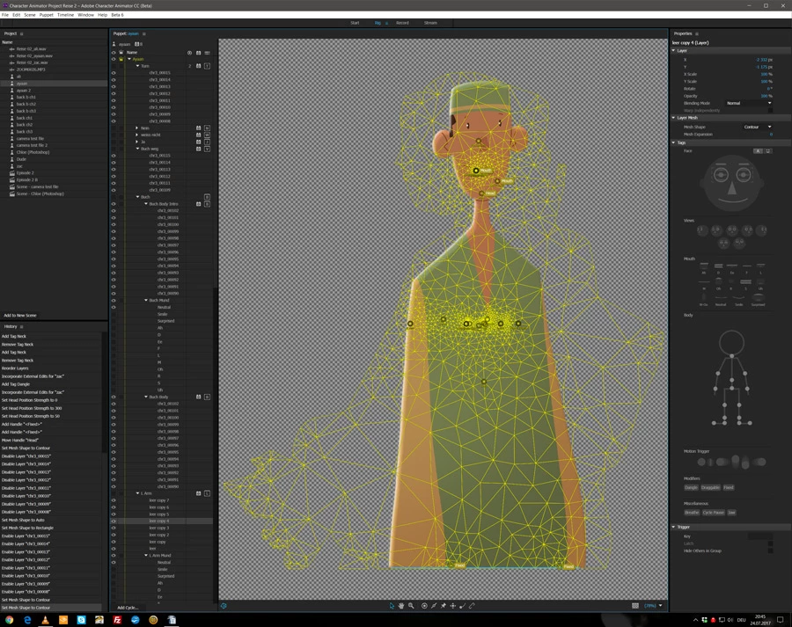Viewport: 792px width, 627px height.
Task: Collapse the Tags section
Action: pyautogui.click(x=674, y=142)
